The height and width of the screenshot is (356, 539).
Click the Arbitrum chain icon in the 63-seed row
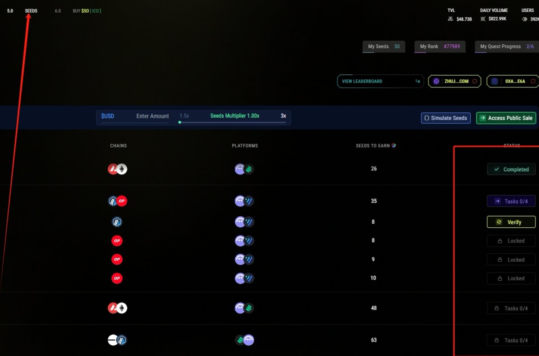(122, 340)
